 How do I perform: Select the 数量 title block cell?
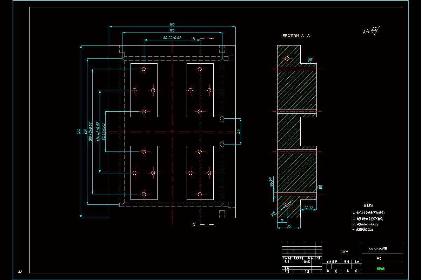(347, 261)
